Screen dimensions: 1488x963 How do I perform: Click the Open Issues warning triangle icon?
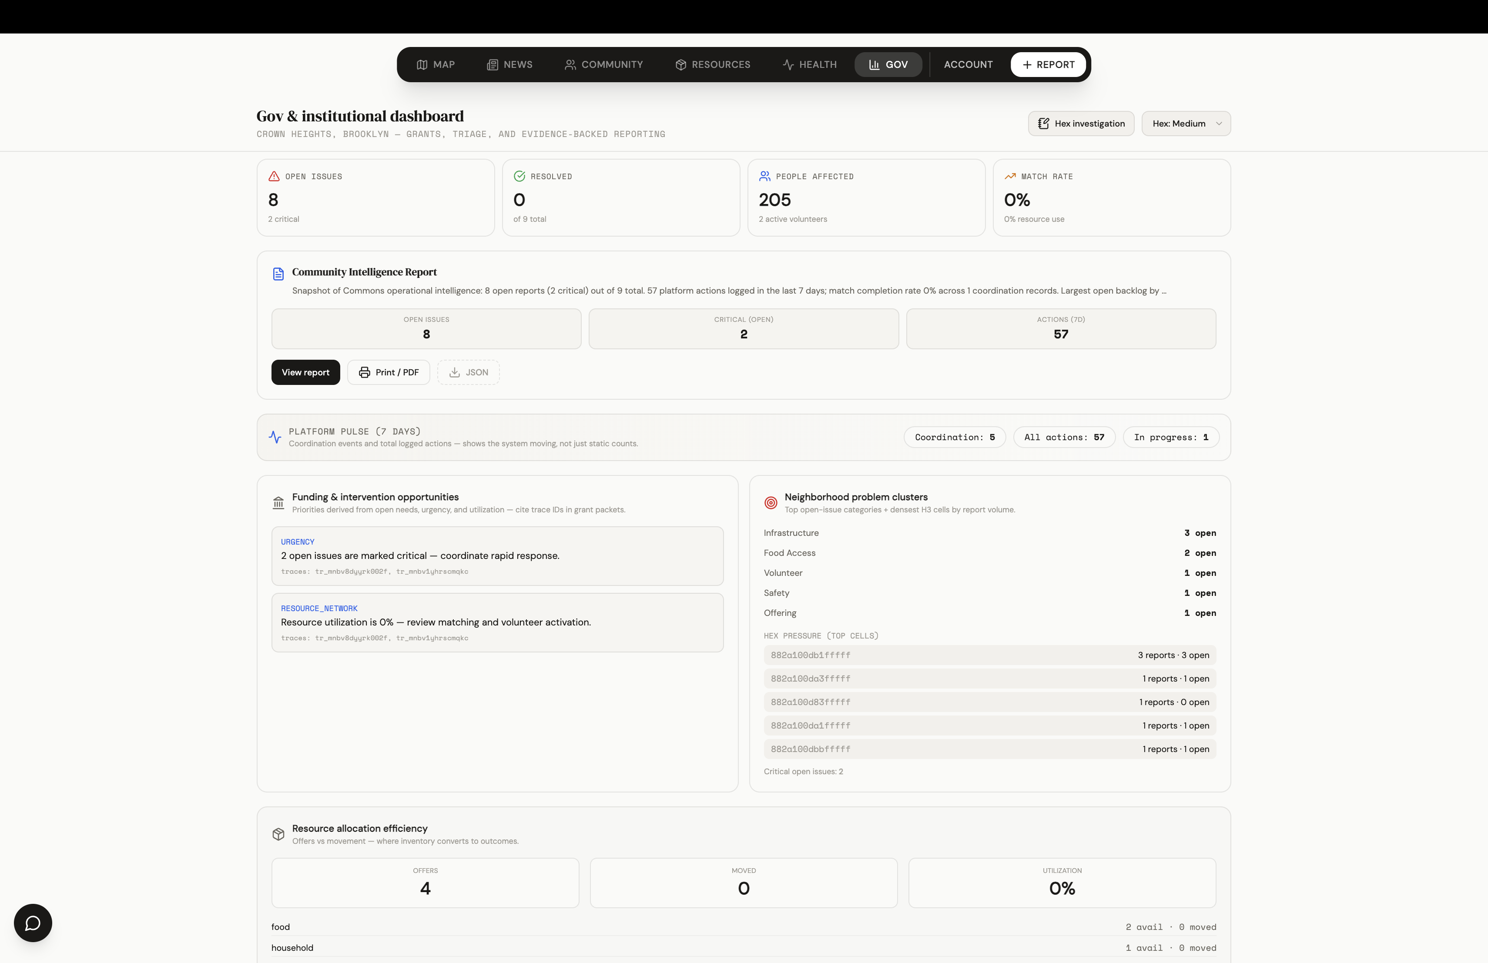[274, 176]
